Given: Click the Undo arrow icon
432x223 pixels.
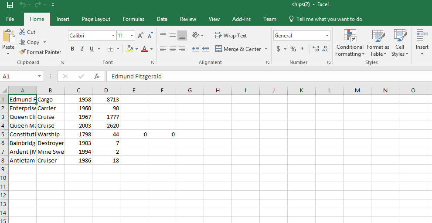Looking at the screenshot, I should click(23, 5).
